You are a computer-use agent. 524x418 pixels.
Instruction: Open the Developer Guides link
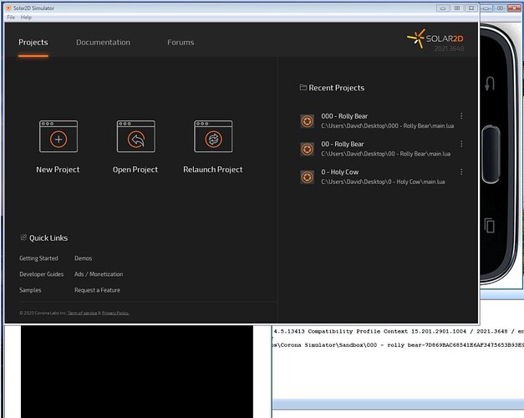(42, 274)
